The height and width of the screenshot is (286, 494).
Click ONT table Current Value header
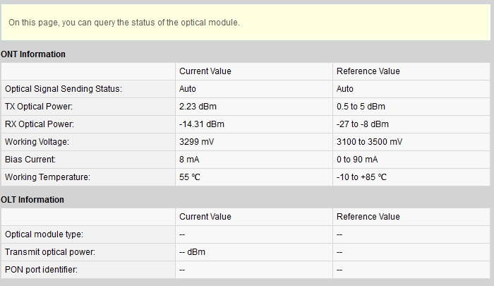[x=205, y=71]
